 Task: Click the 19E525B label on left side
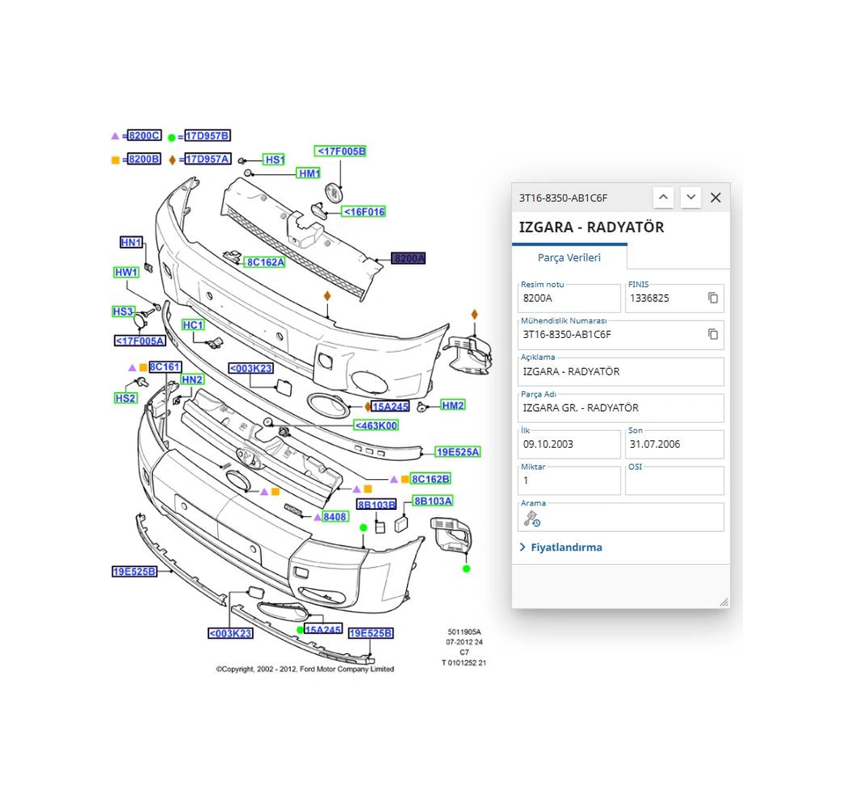click(x=134, y=571)
